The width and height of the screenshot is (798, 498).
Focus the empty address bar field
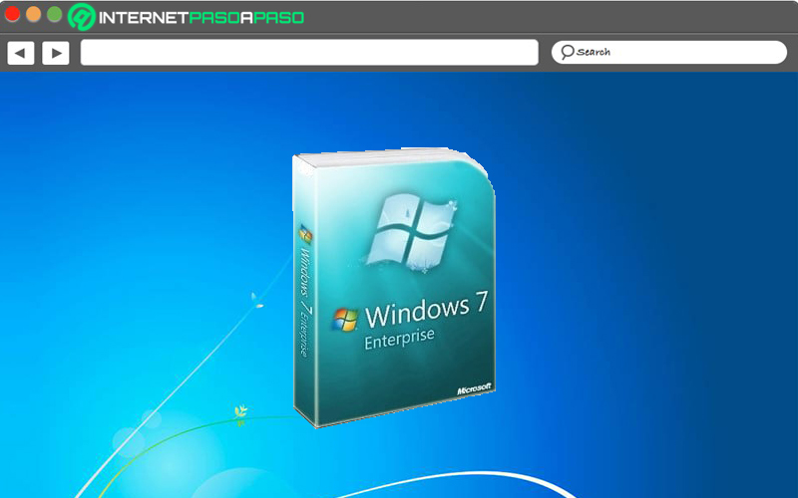coord(309,53)
